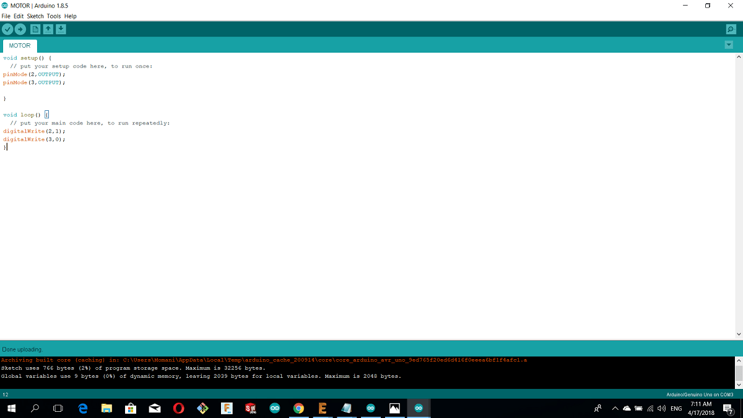Click the ENG language indicator
Screen dimensions: 743x418
[x=677, y=409]
